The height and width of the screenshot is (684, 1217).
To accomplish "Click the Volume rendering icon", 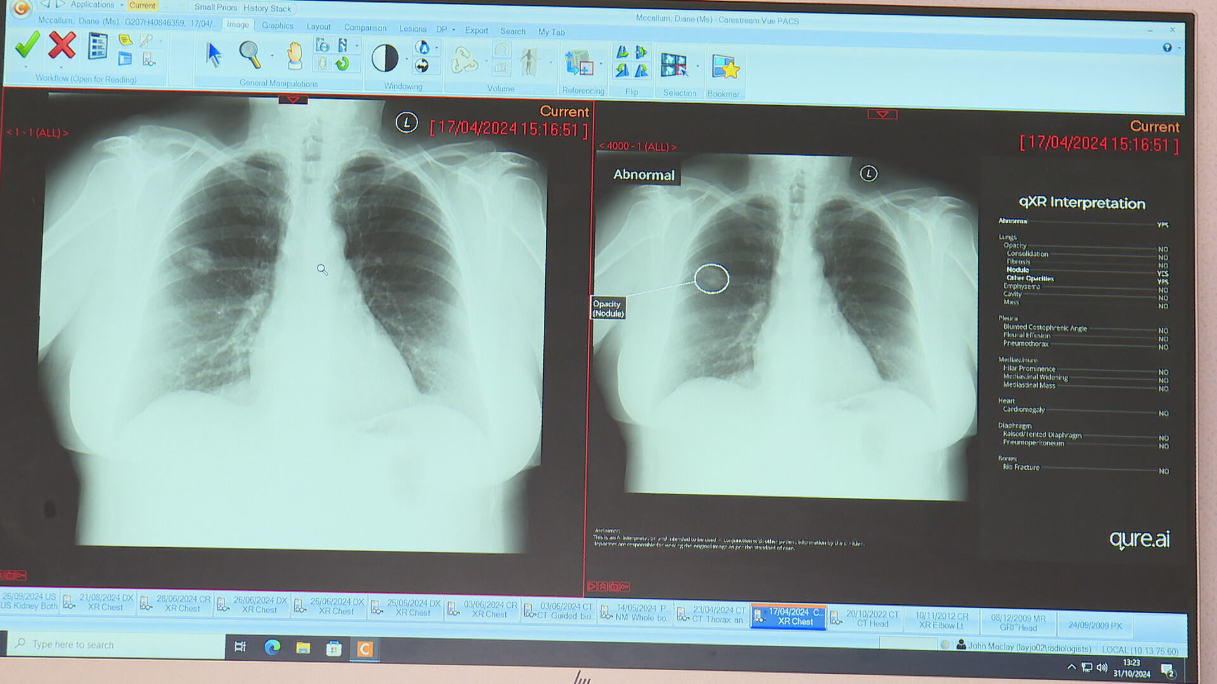I will 465,61.
